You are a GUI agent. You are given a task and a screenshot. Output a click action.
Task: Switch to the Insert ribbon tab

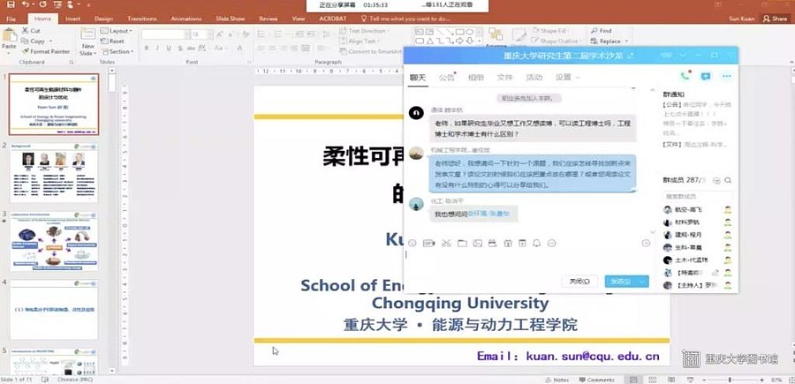point(72,19)
